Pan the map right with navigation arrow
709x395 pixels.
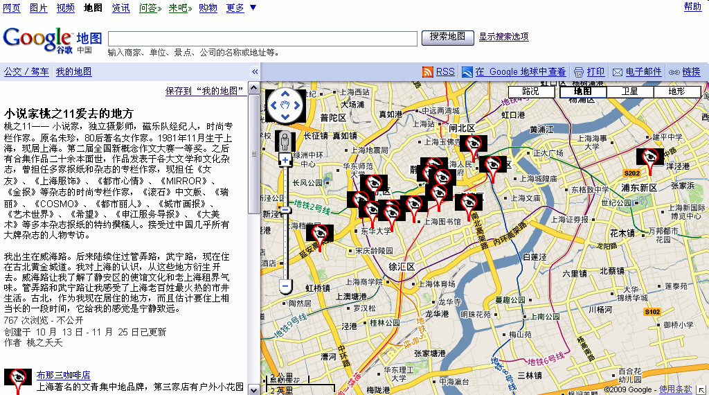(297, 105)
